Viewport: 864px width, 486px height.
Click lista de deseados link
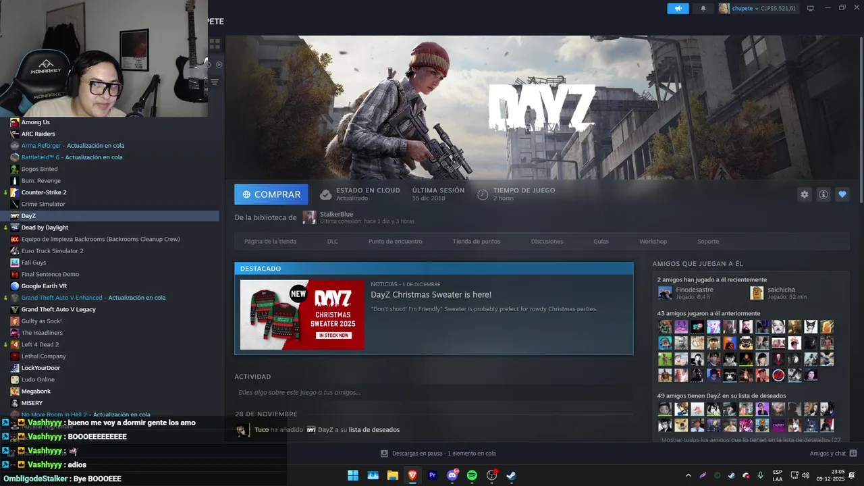(x=374, y=430)
